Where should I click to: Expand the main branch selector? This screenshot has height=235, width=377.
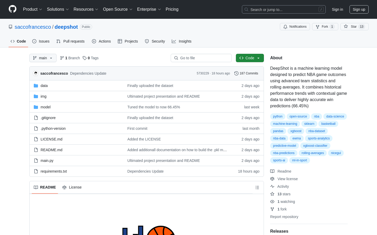[43, 58]
